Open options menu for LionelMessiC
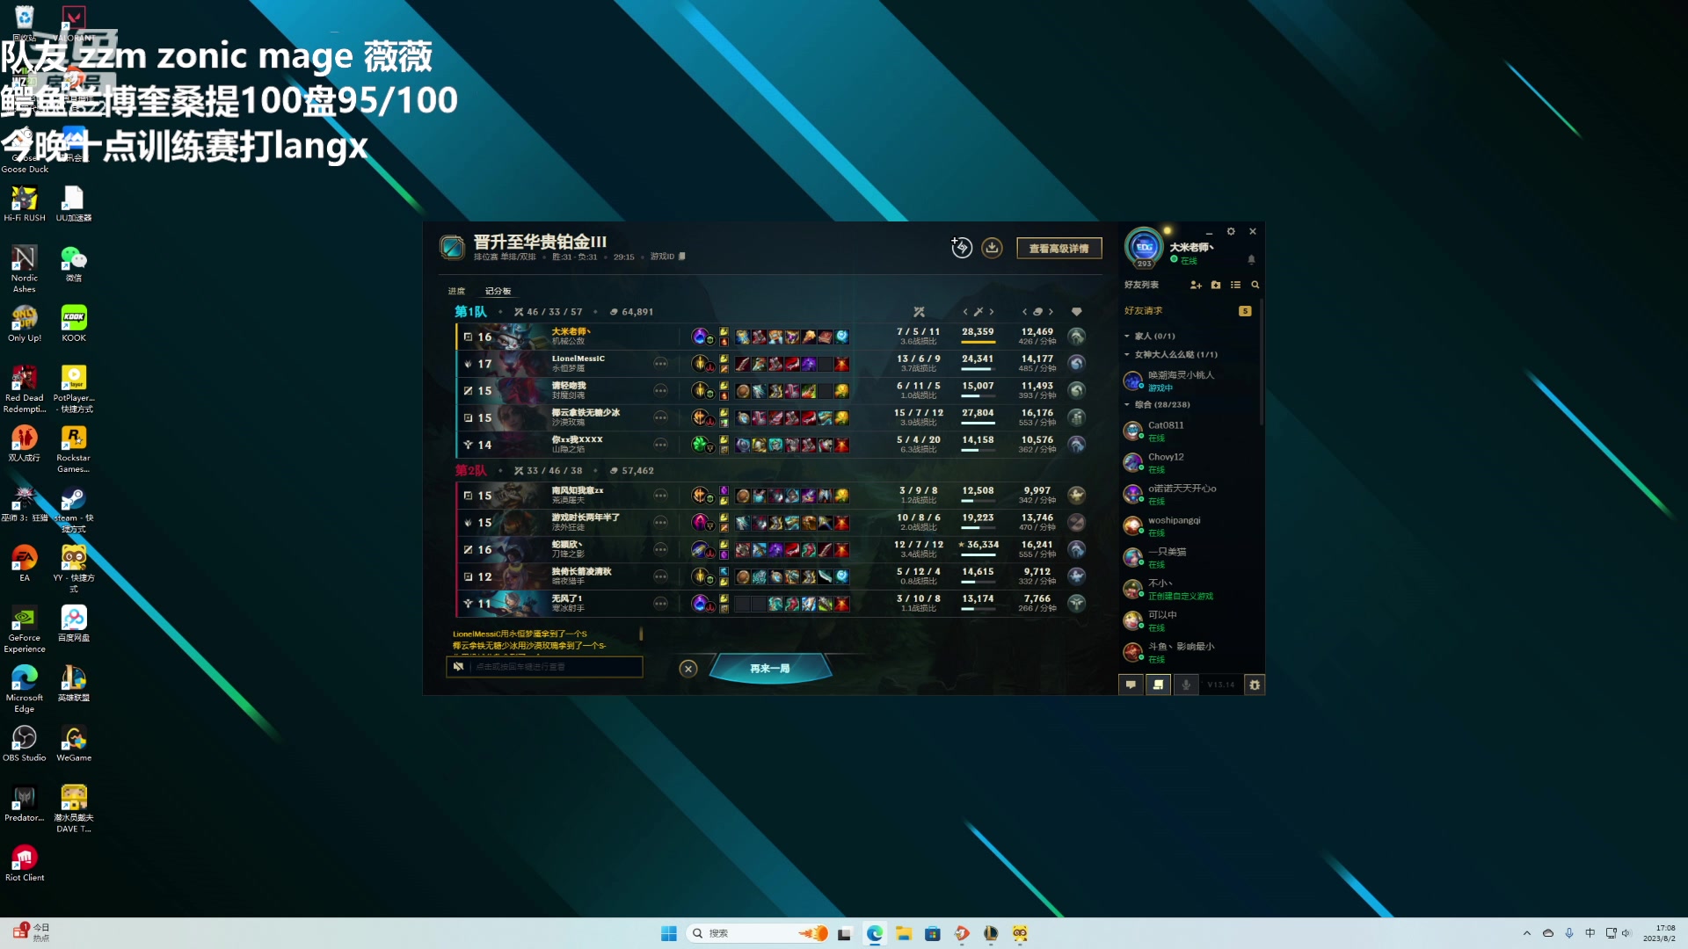This screenshot has width=1688, height=949. point(660,364)
